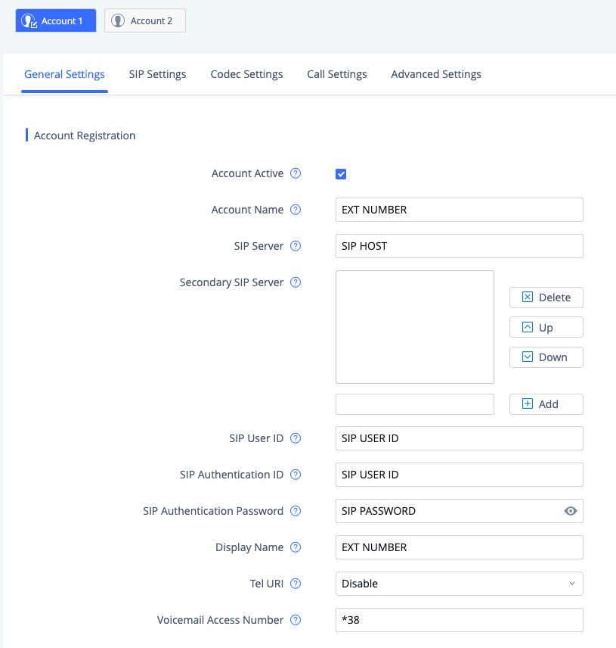Click the help icon beside Account Active
Screen dimensions: 616x648
(296, 173)
